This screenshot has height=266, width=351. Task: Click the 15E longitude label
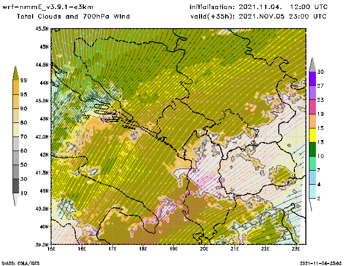point(51,248)
